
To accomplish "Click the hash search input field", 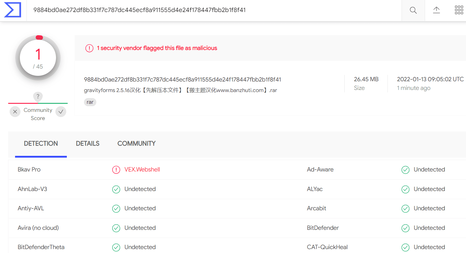I will coord(214,10).
